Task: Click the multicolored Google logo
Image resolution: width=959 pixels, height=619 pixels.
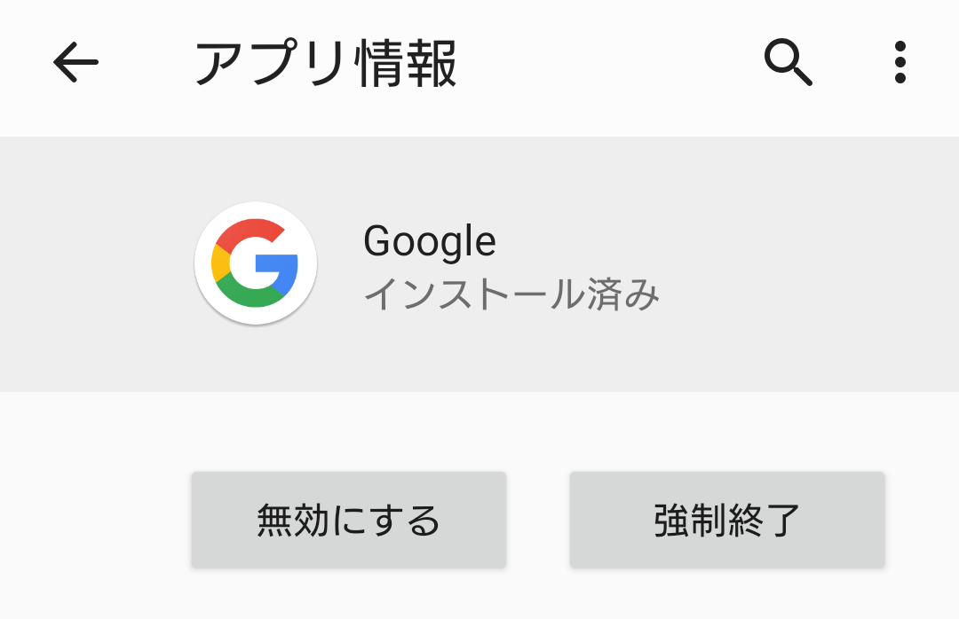Action: [256, 263]
